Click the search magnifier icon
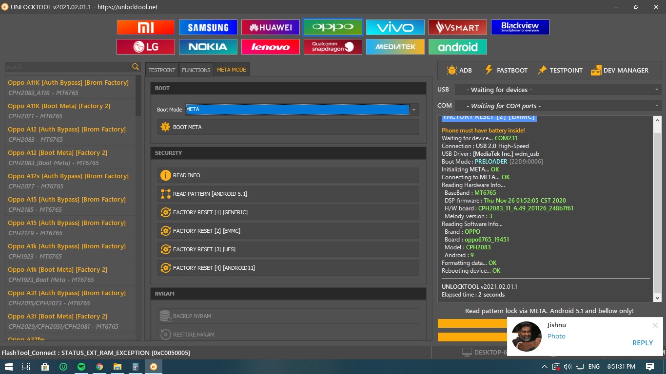The height and width of the screenshot is (374, 666). pos(136,67)
